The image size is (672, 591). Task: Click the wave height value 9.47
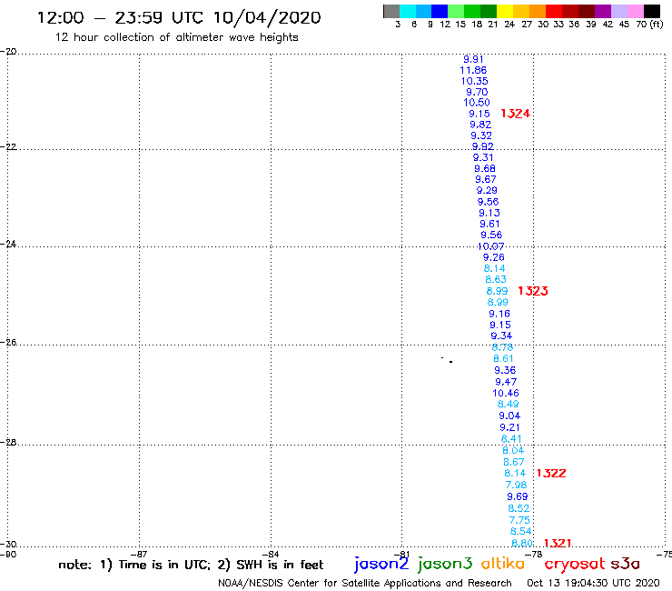pos(506,382)
